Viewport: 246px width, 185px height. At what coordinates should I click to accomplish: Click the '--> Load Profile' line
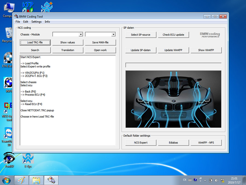click(30, 63)
